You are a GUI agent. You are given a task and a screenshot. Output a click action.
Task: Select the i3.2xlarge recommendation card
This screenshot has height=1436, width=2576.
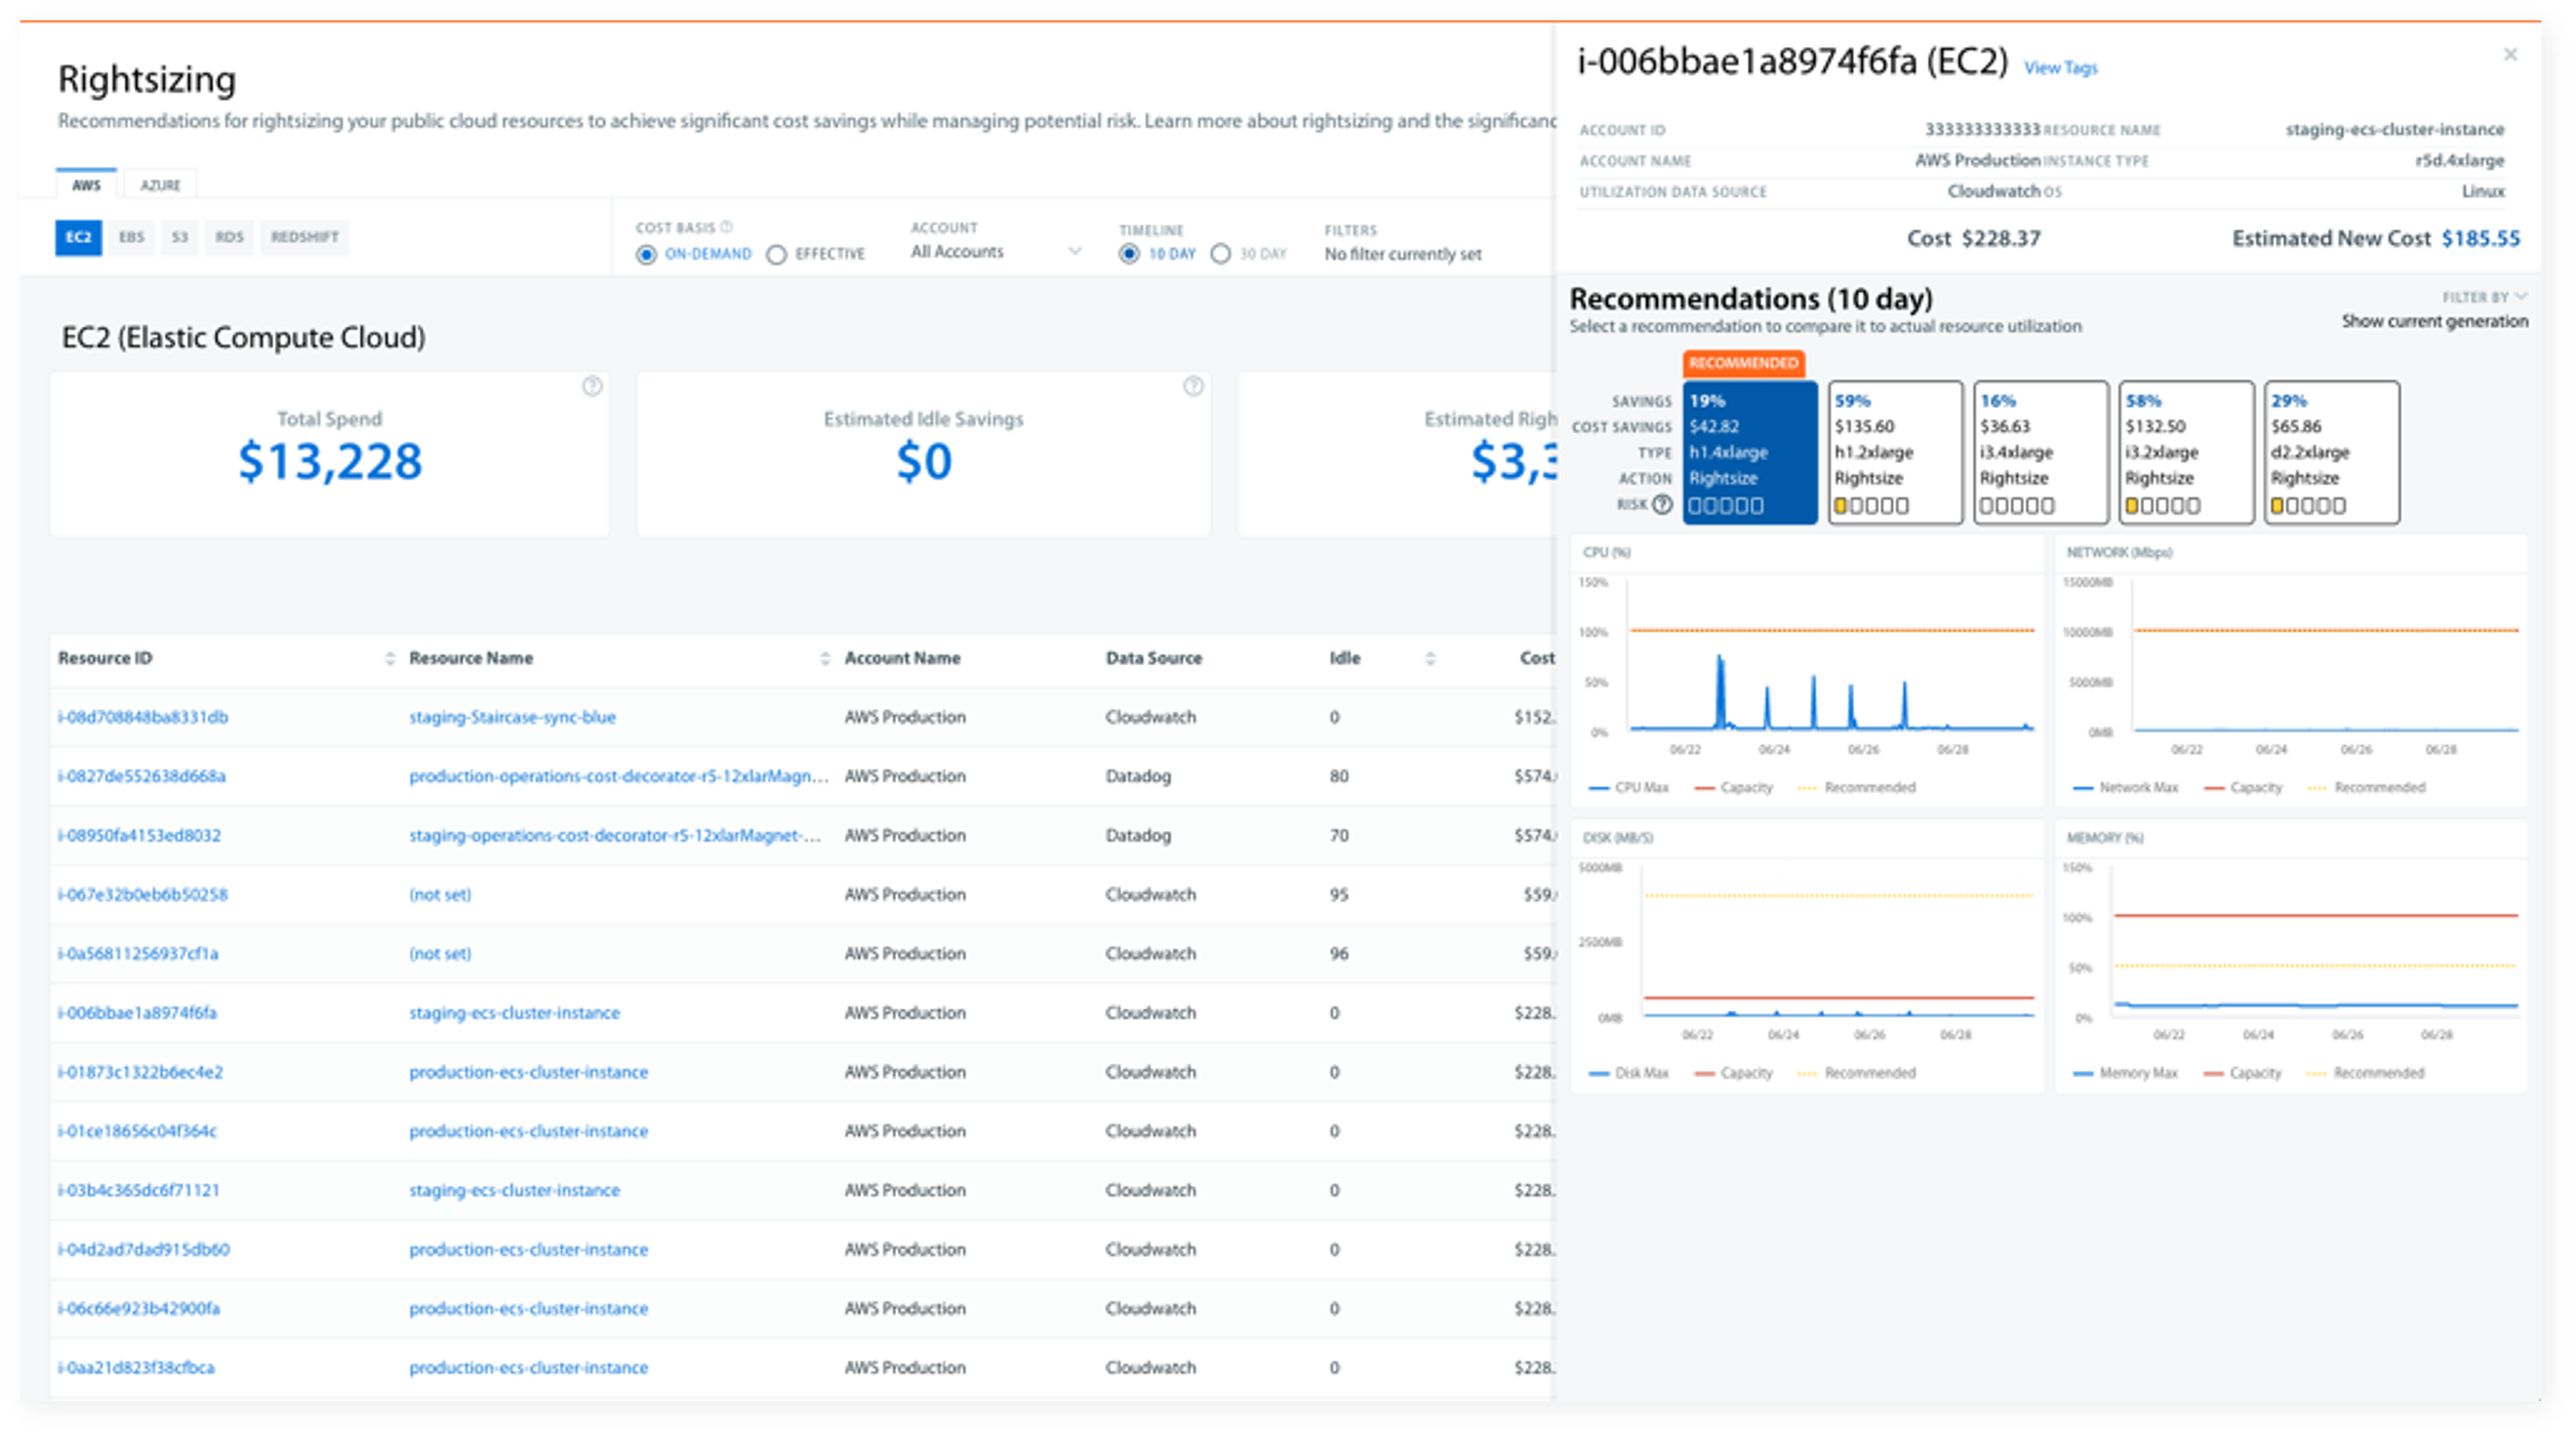pos(2186,452)
